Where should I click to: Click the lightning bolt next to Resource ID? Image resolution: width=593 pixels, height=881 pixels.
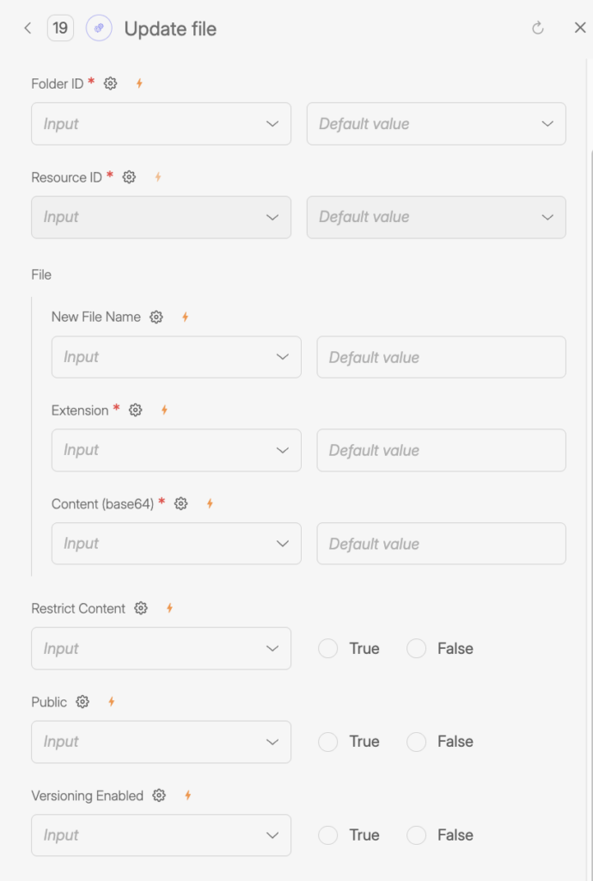click(157, 177)
